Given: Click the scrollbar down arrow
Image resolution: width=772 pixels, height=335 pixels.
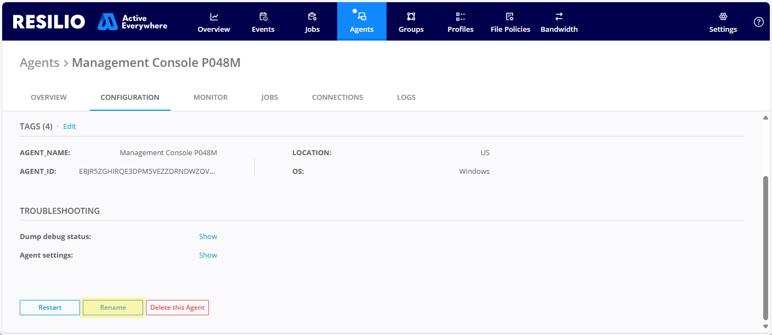Looking at the screenshot, I should (x=765, y=326).
